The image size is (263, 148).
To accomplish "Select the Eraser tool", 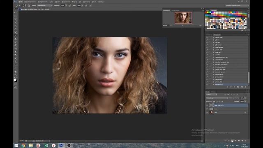I will coord(16,45).
